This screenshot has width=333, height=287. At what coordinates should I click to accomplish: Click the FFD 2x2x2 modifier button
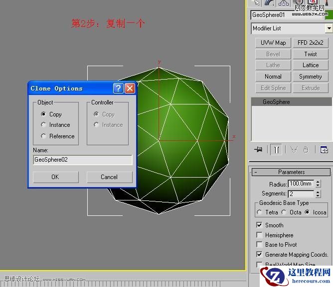[311, 43]
